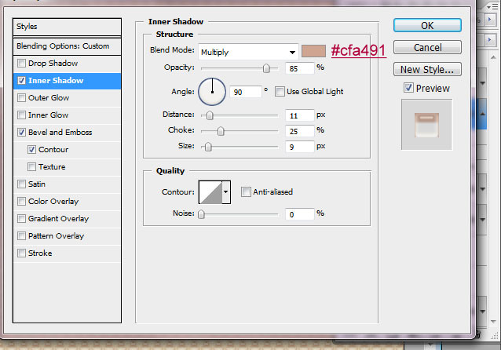Toggle the Use Global Light checkbox
Image resolution: width=501 pixels, height=350 pixels.
[280, 92]
